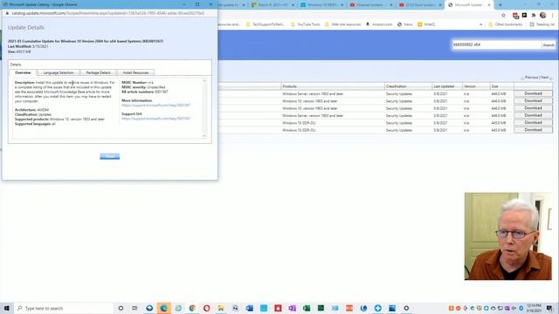This screenshot has height=314, width=559.
Task: Click the Update Details heading text
Action: pyautogui.click(x=26, y=27)
